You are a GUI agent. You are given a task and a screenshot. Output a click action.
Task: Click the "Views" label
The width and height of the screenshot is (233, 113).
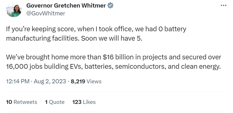point(94,81)
